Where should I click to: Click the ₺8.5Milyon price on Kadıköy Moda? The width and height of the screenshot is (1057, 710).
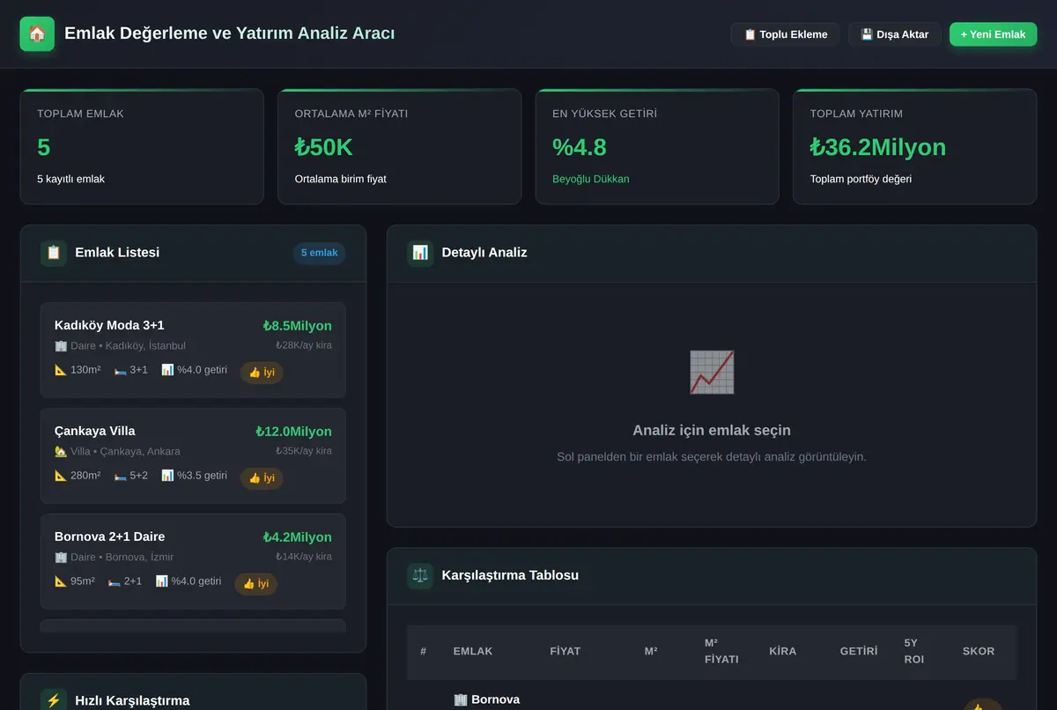coord(298,326)
